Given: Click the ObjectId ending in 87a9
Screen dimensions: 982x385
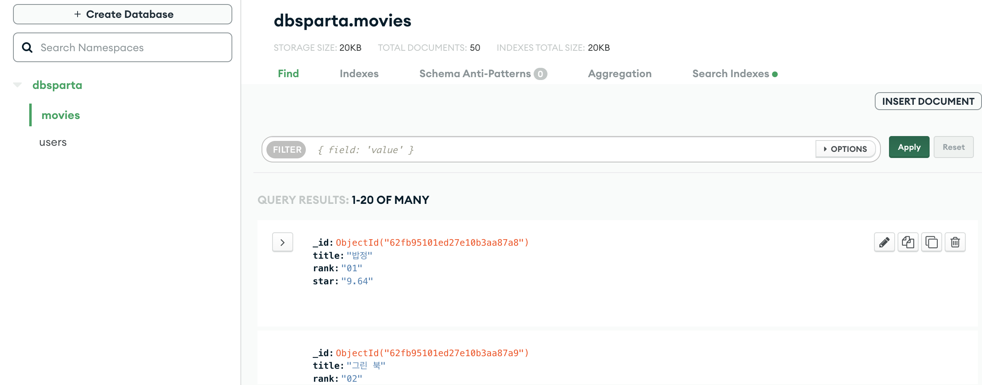Looking at the screenshot, I should (x=432, y=353).
